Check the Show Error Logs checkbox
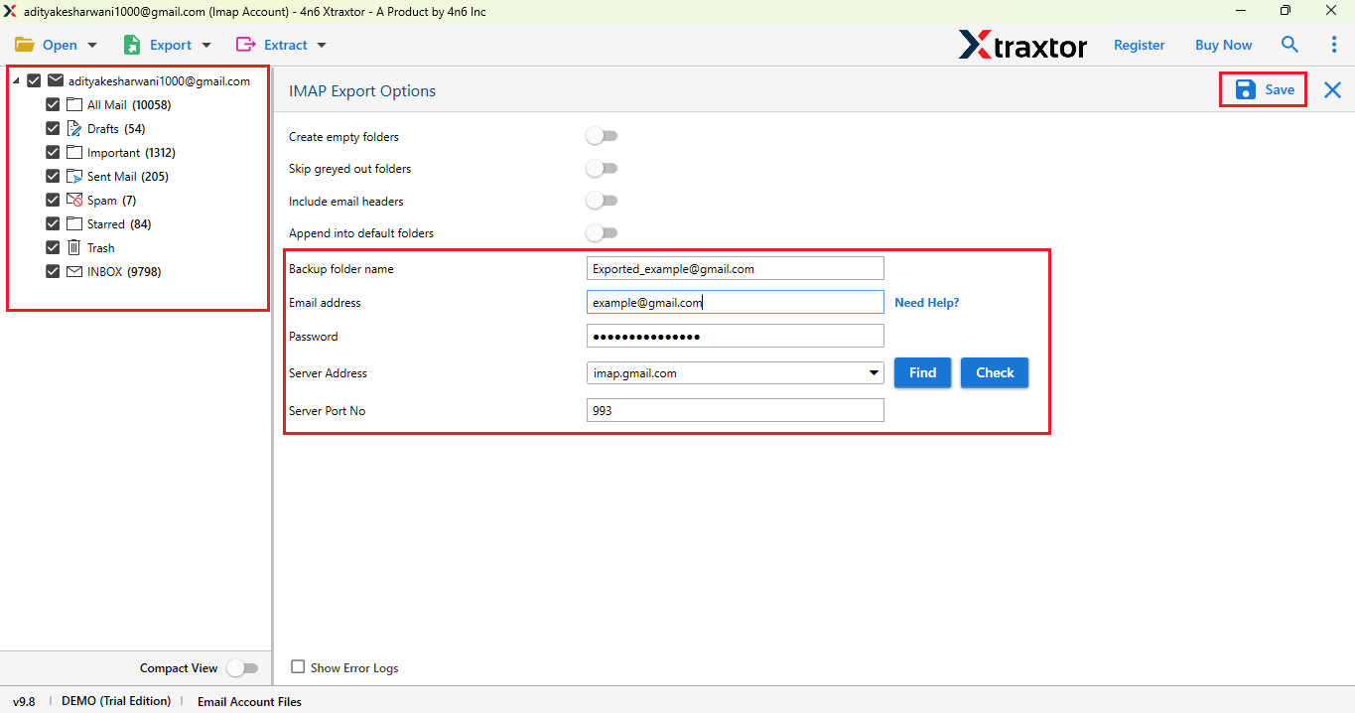Viewport: 1355px width, 713px height. (x=297, y=667)
